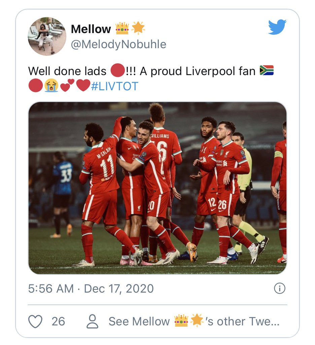Open See Mellow's other Tweets link

pos(194,321)
